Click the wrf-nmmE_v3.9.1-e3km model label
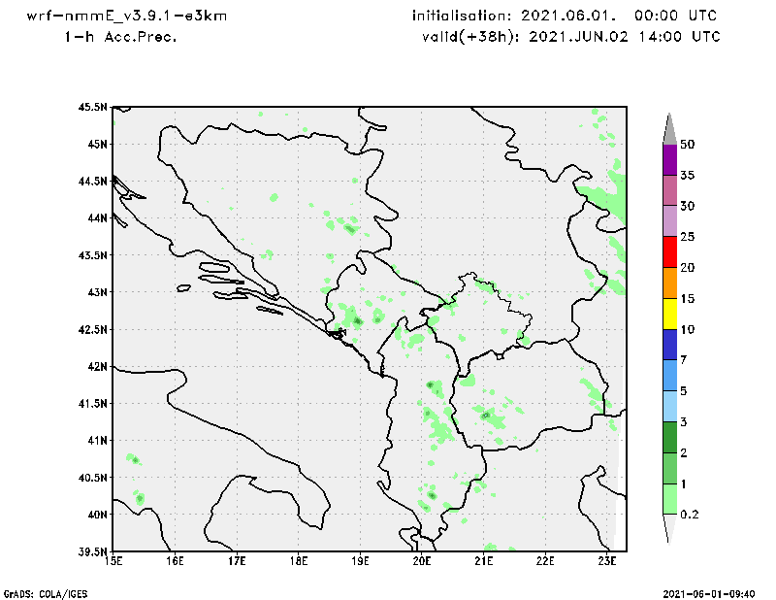776x600 pixels. pyautogui.click(x=127, y=16)
